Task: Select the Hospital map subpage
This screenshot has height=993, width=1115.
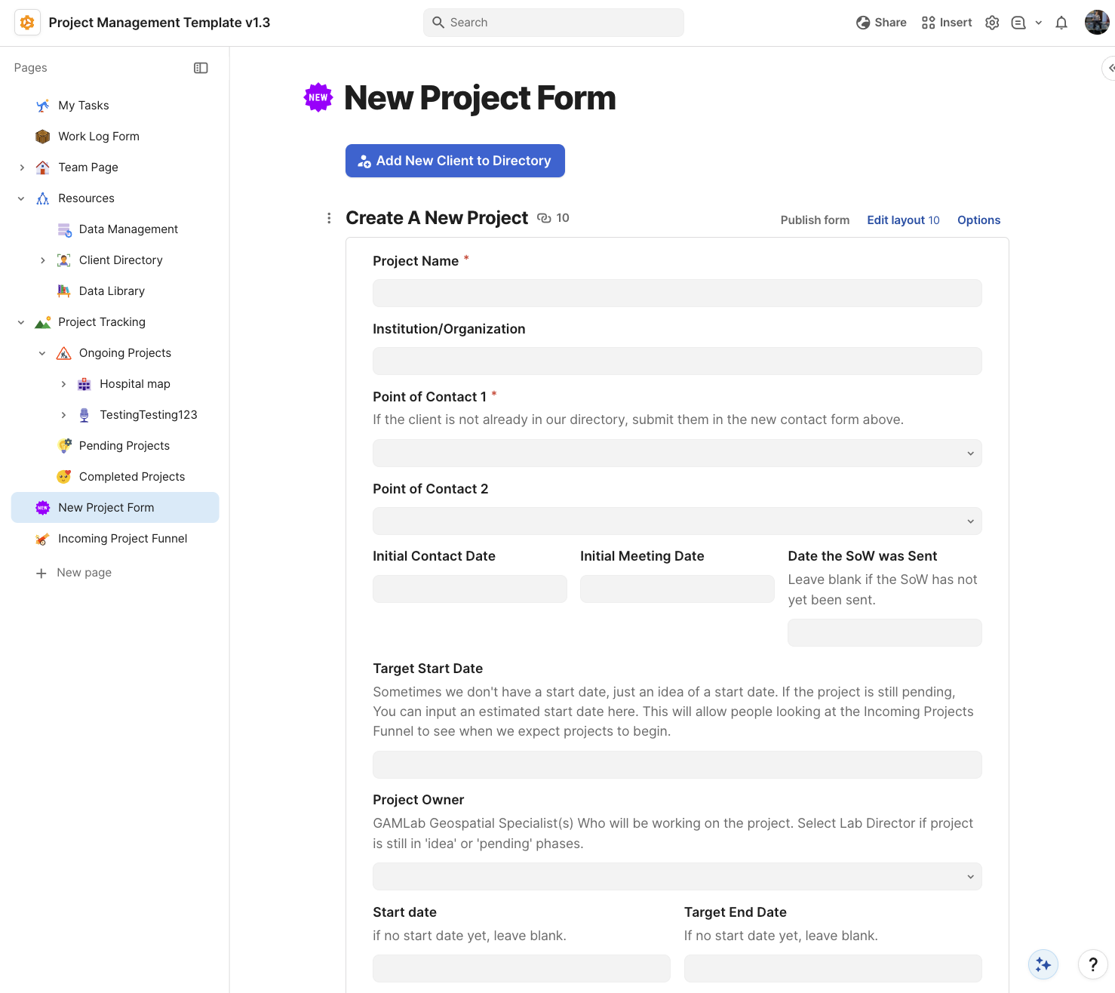Action: pyautogui.click(x=134, y=383)
